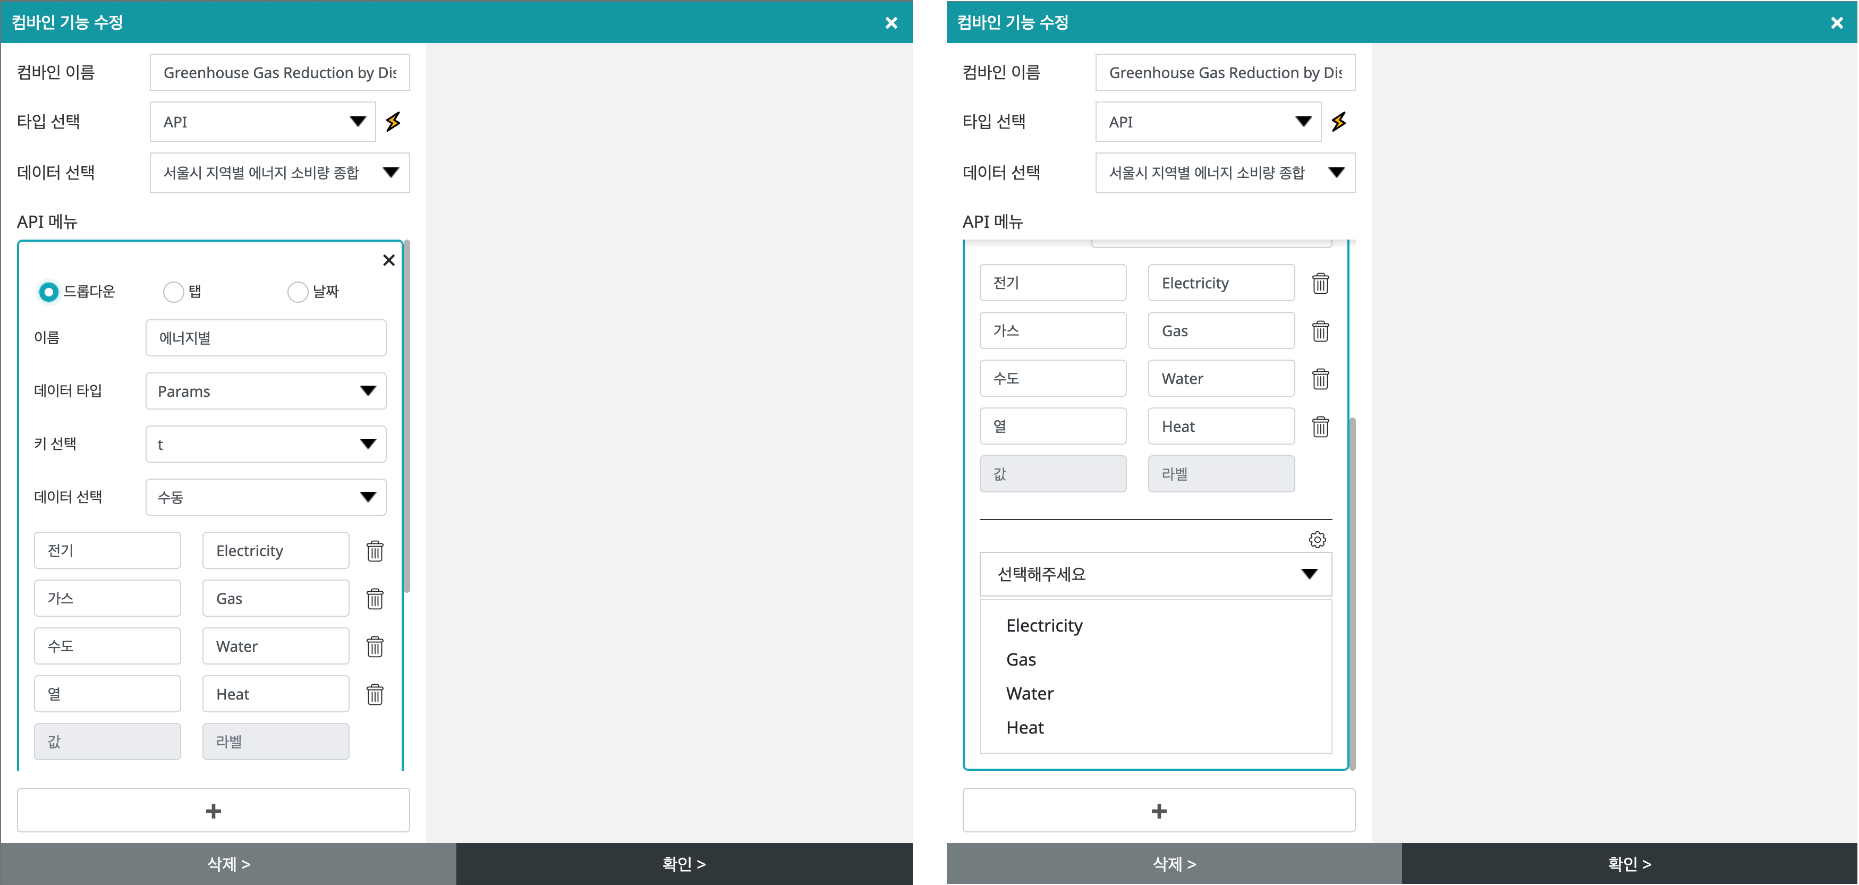Viewport: 1859px width, 885px height.
Task: Click empty 라벨 field in left dialog
Action: click(276, 742)
